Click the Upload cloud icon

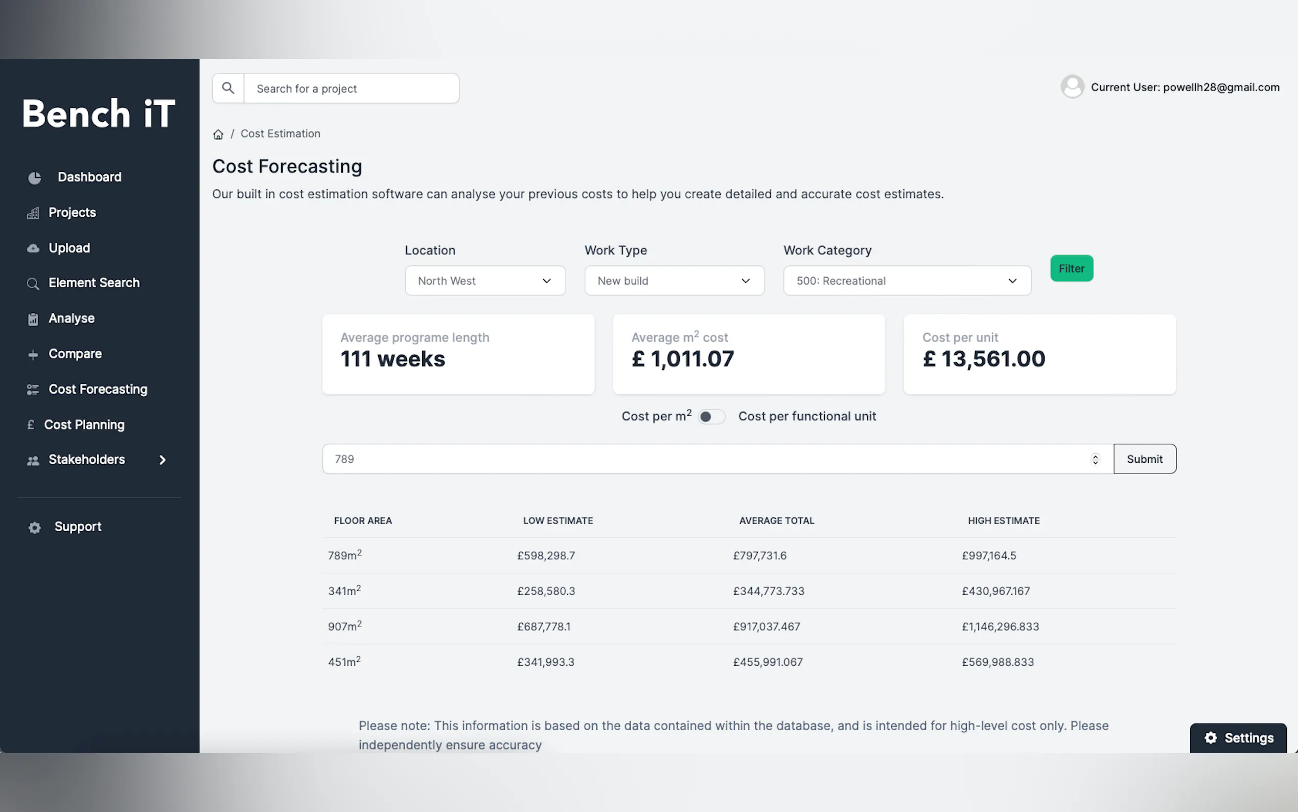(33, 248)
